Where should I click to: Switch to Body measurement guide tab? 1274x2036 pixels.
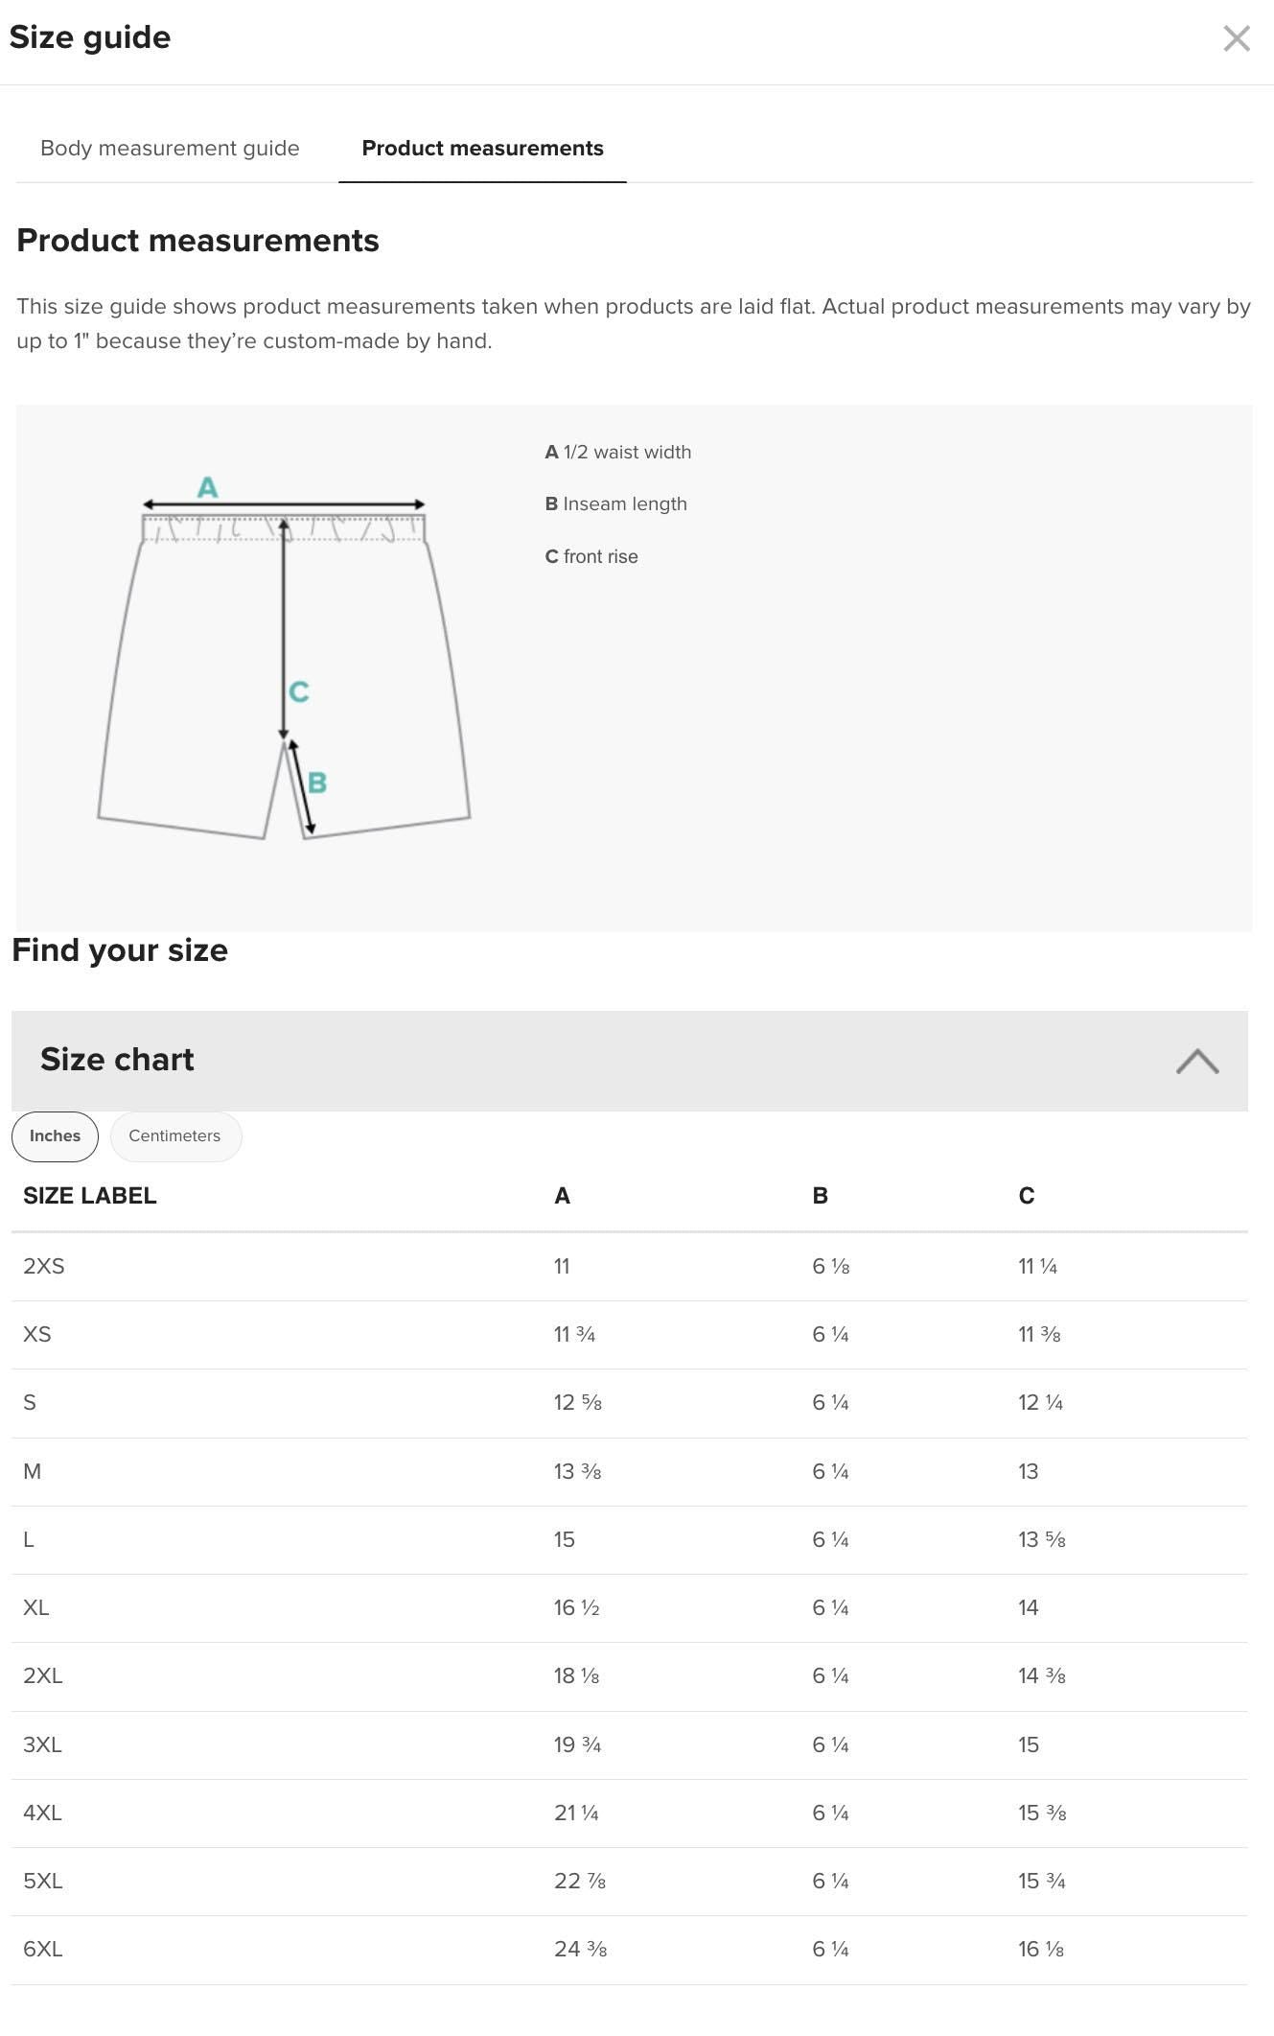point(170,149)
